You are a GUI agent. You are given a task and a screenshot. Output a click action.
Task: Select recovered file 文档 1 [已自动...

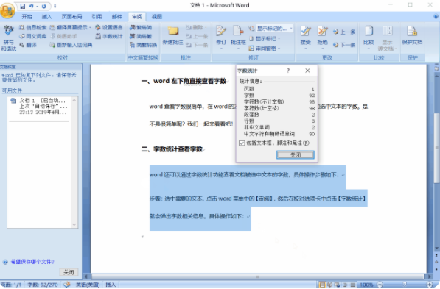[x=39, y=106]
